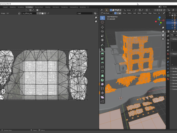Click pan hand icon in 3D viewport
This screenshot has height=133, width=177.
pyautogui.click(x=163, y=31)
